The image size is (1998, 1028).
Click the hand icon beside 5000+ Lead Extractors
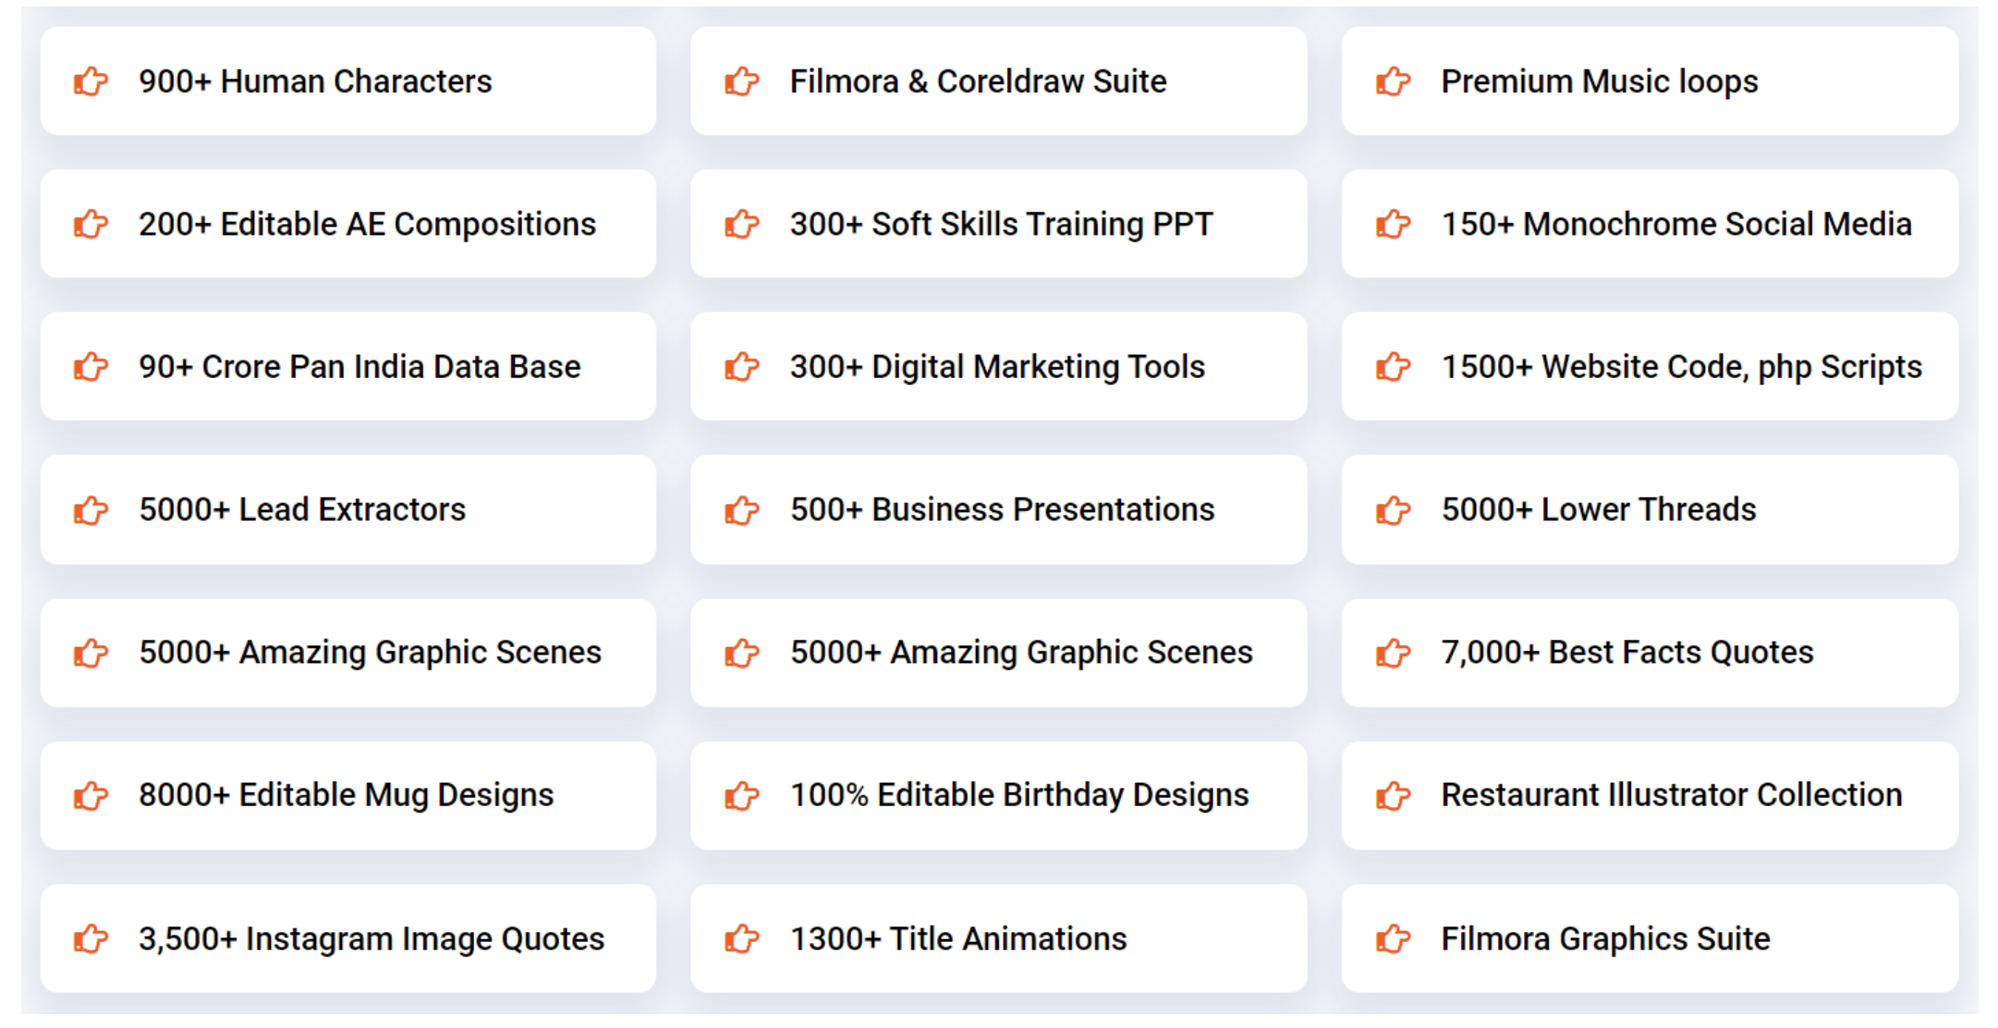tap(91, 509)
